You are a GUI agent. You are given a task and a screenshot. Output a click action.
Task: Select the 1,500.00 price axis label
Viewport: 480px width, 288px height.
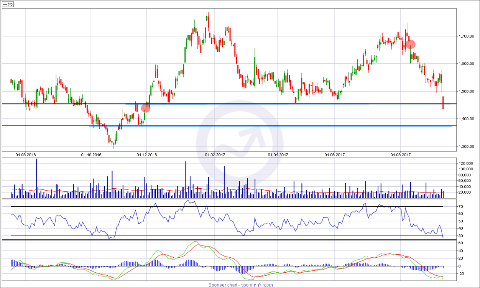[467, 92]
